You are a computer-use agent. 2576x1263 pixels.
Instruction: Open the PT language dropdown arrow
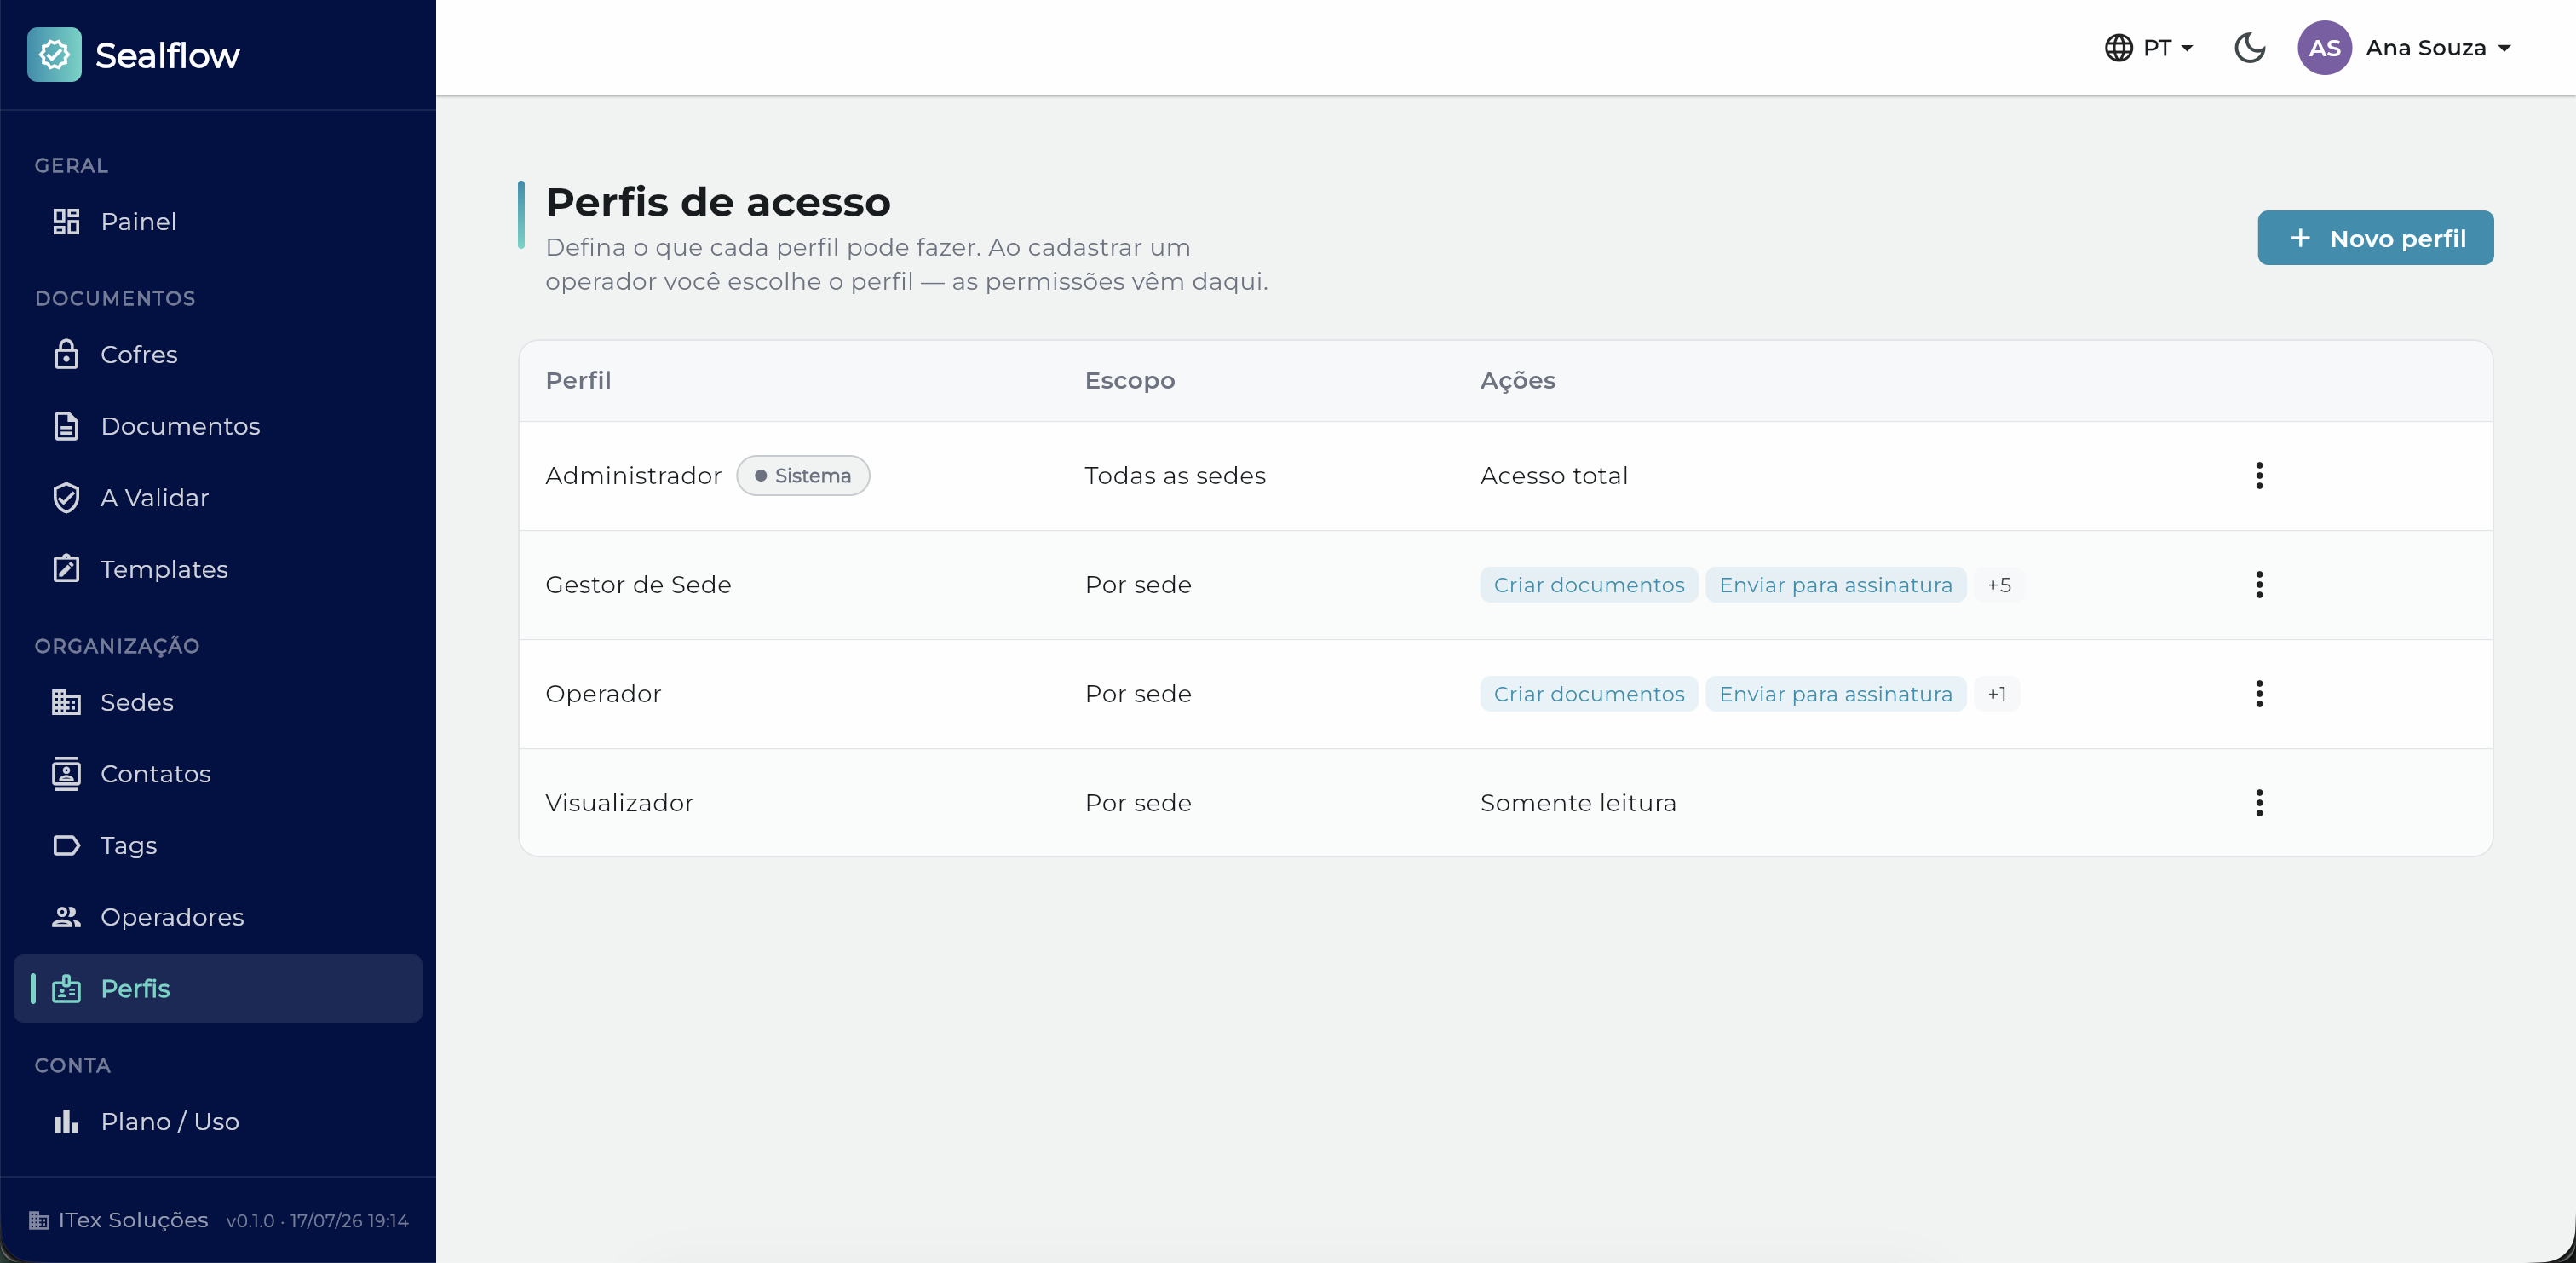coord(2187,48)
